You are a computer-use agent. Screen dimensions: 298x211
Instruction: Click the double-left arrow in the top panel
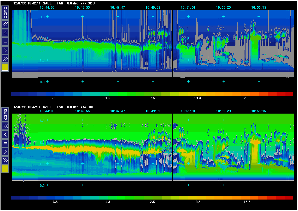click(5, 24)
